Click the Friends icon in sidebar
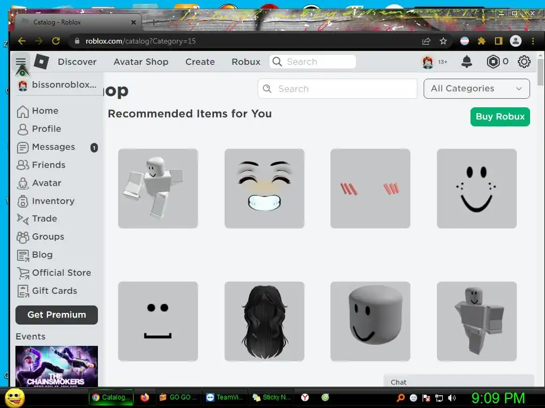545x408 pixels. 22,165
